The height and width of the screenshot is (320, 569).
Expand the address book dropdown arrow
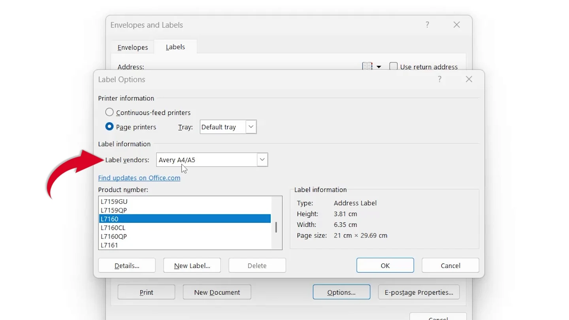click(379, 67)
